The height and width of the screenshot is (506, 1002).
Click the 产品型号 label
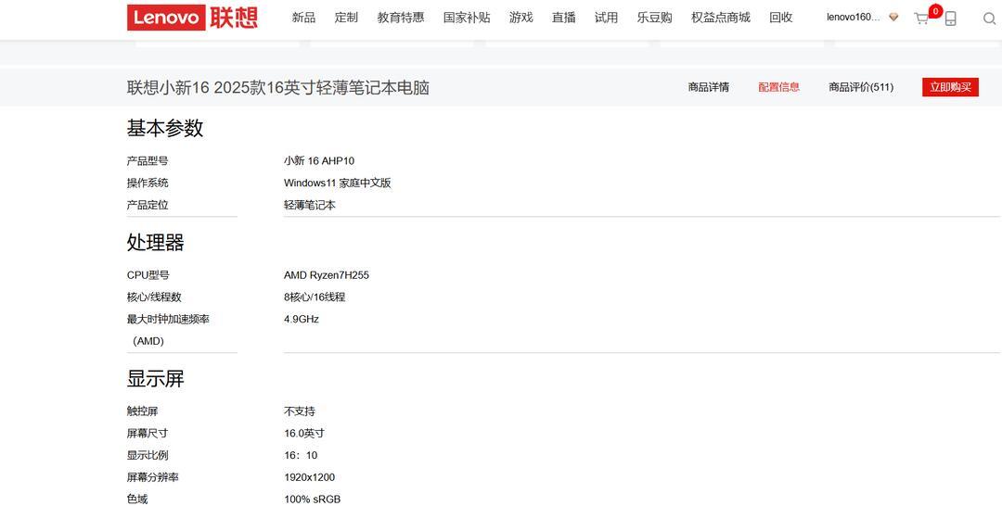(x=148, y=161)
